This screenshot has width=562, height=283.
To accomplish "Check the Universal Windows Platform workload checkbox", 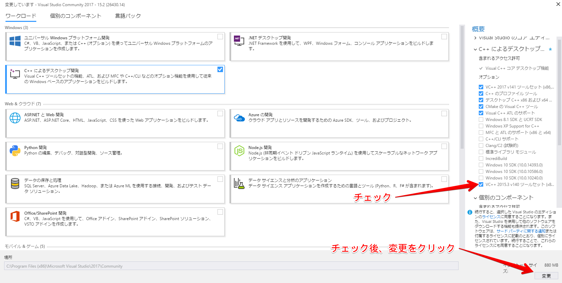I will pyautogui.click(x=220, y=37).
